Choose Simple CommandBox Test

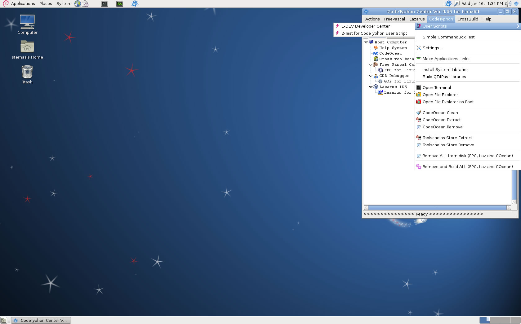(x=468, y=37)
